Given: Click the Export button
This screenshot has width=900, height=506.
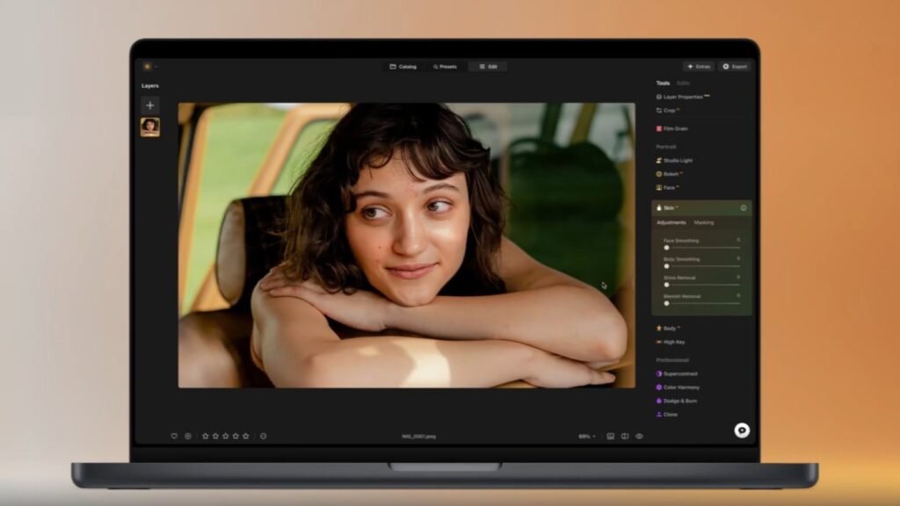Looking at the screenshot, I should (x=735, y=67).
